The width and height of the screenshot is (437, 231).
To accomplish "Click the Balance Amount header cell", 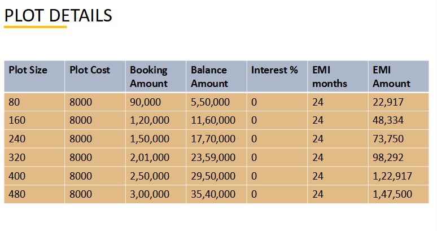I will click(x=217, y=76).
